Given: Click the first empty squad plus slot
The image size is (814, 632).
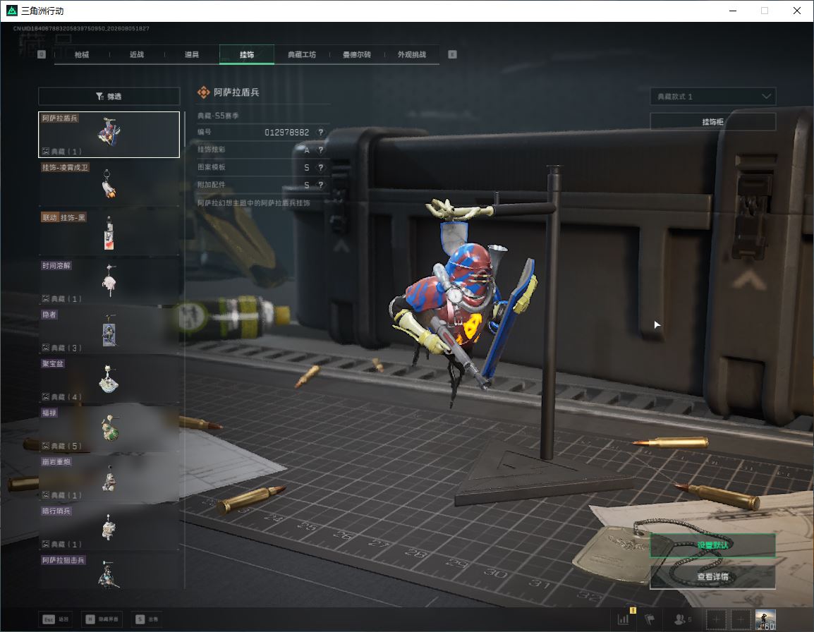Looking at the screenshot, I should point(716,619).
